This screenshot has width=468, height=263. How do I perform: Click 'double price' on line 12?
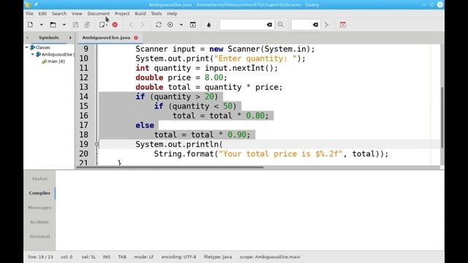click(x=163, y=77)
